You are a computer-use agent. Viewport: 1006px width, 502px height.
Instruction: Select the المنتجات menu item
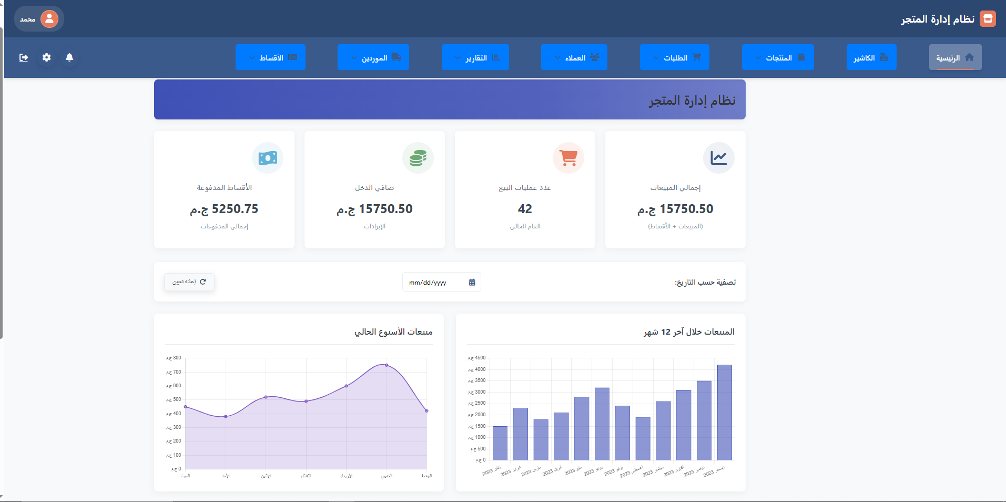coord(778,57)
